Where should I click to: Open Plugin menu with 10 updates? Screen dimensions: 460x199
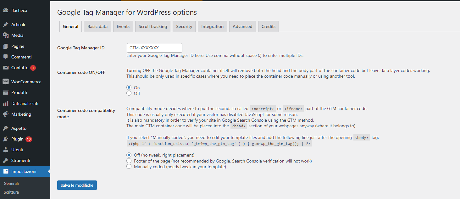pos(18,139)
